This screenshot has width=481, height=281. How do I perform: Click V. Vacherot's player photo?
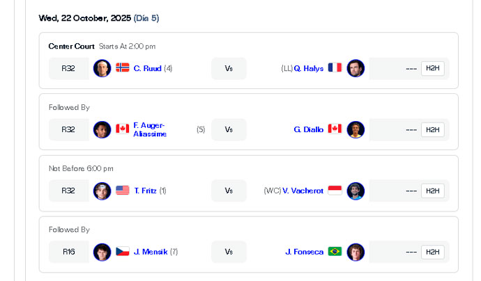356,191
